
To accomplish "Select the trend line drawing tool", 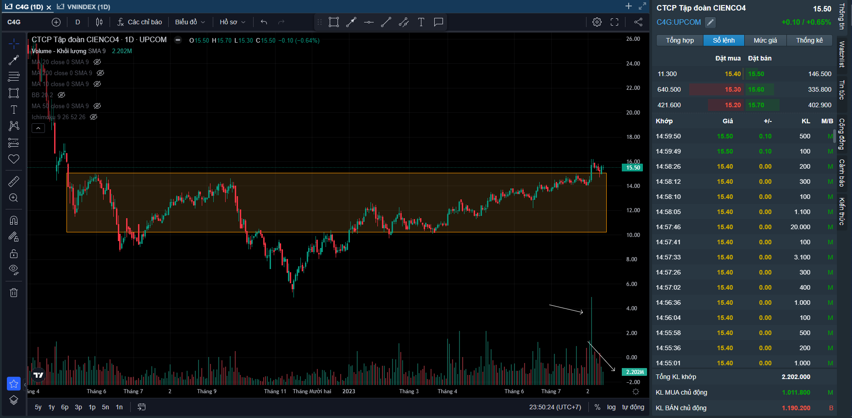I will [14, 60].
